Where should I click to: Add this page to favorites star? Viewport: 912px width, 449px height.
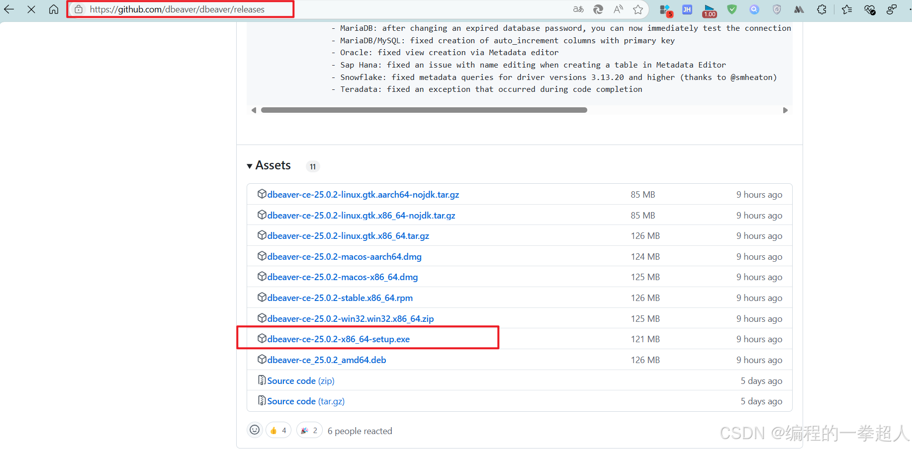tap(638, 9)
